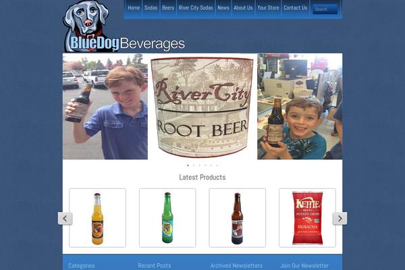Select the fifth slideshow pagination dot
The image size is (405, 270).
(211, 165)
